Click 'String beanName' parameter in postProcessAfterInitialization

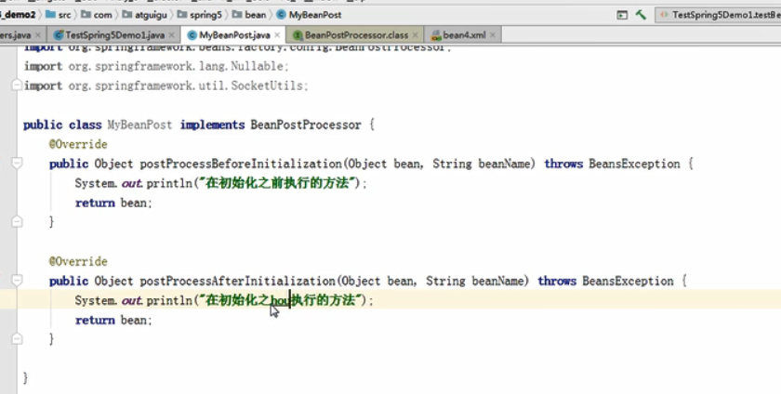(x=477, y=281)
